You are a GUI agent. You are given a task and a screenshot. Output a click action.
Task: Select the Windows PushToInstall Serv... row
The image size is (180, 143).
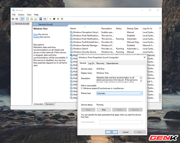(x=112, y=42)
